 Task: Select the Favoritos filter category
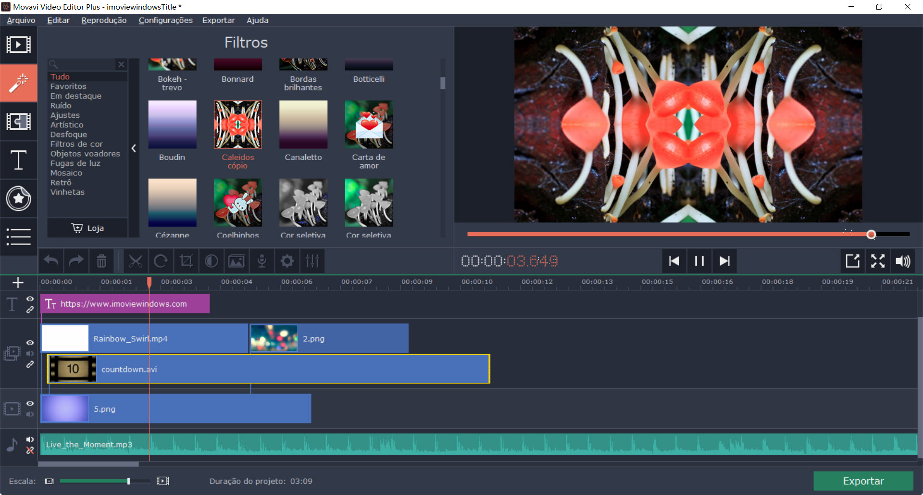68,87
